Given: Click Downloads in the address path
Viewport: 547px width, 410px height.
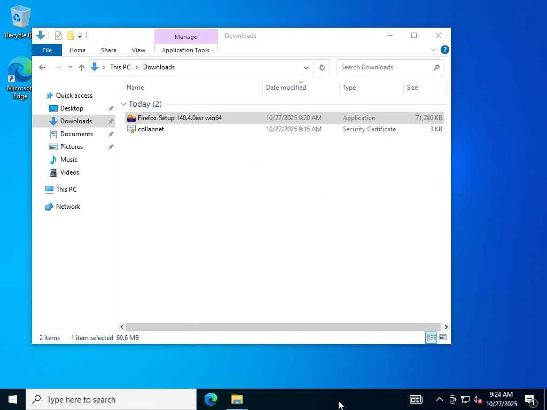Looking at the screenshot, I should click(159, 67).
